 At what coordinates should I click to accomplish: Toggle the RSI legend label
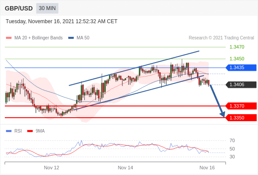tap(18, 131)
